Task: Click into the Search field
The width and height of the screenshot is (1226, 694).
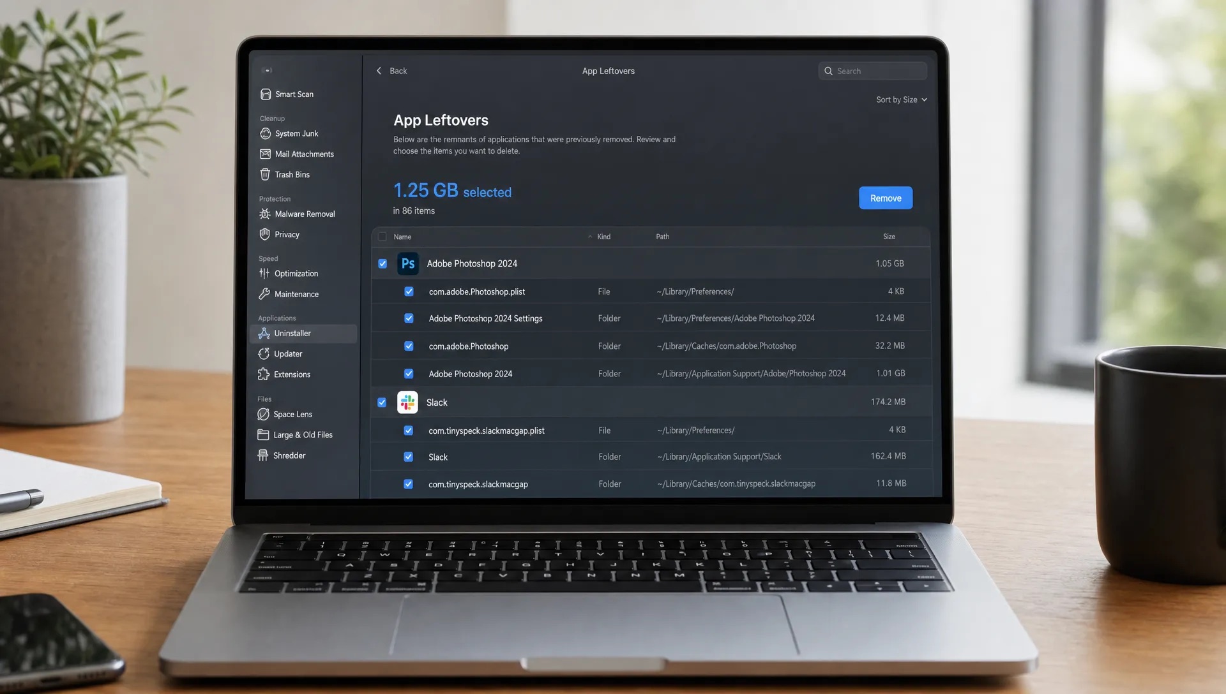Action: coord(873,71)
